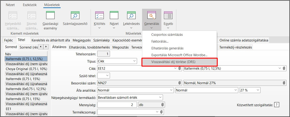Click paperclip beside Italtermék description field
This screenshot has width=290, height=117.
point(284,68)
